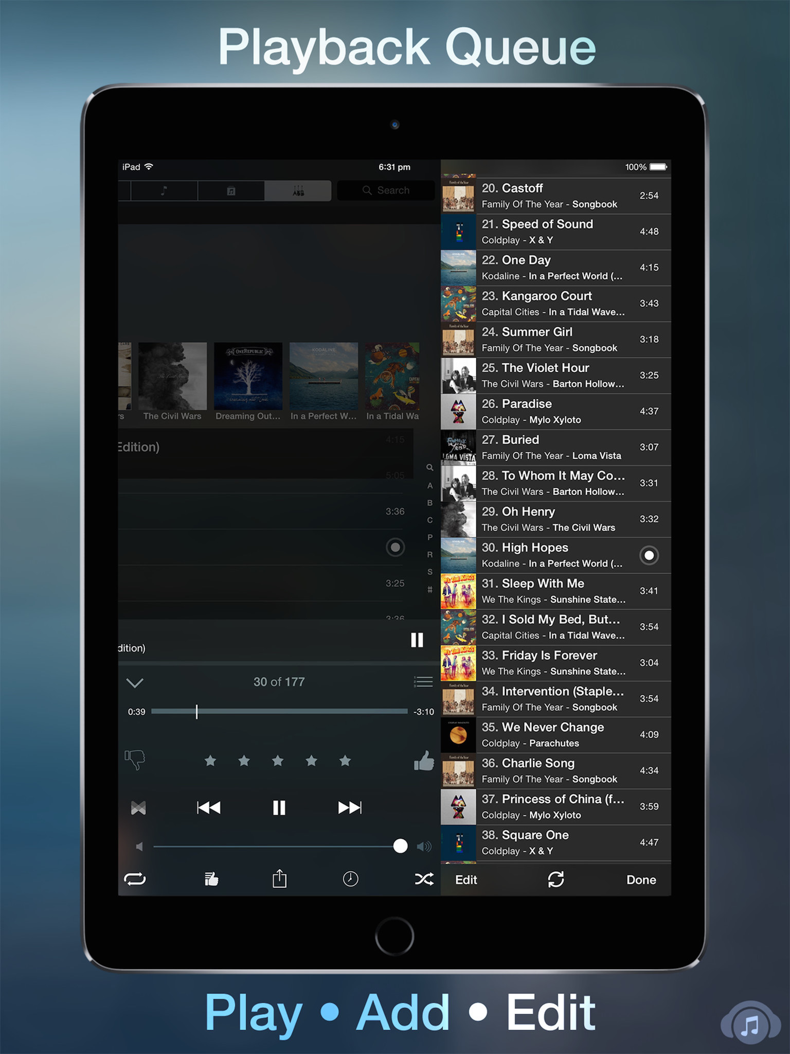Click the low volume speaker icon
The height and width of the screenshot is (1054, 790).
(x=139, y=847)
